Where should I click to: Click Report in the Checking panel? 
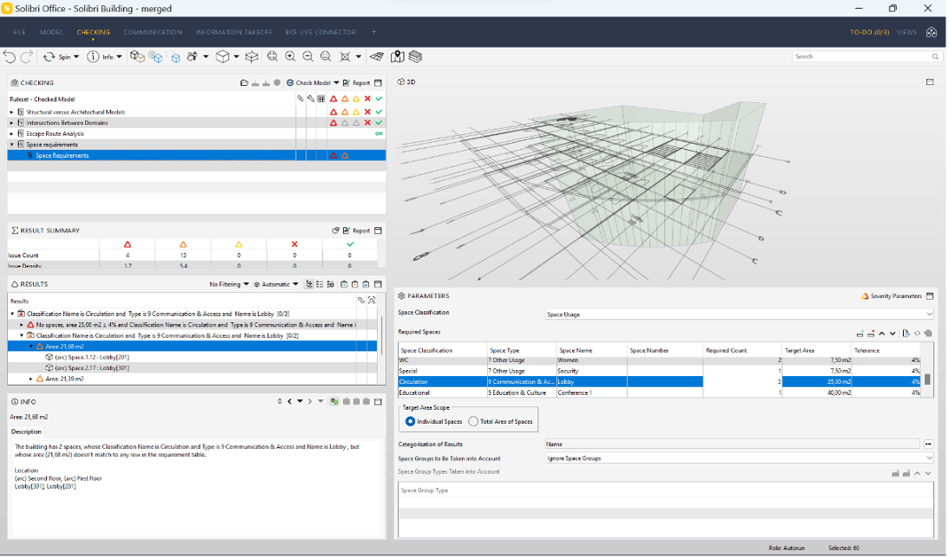click(x=357, y=83)
